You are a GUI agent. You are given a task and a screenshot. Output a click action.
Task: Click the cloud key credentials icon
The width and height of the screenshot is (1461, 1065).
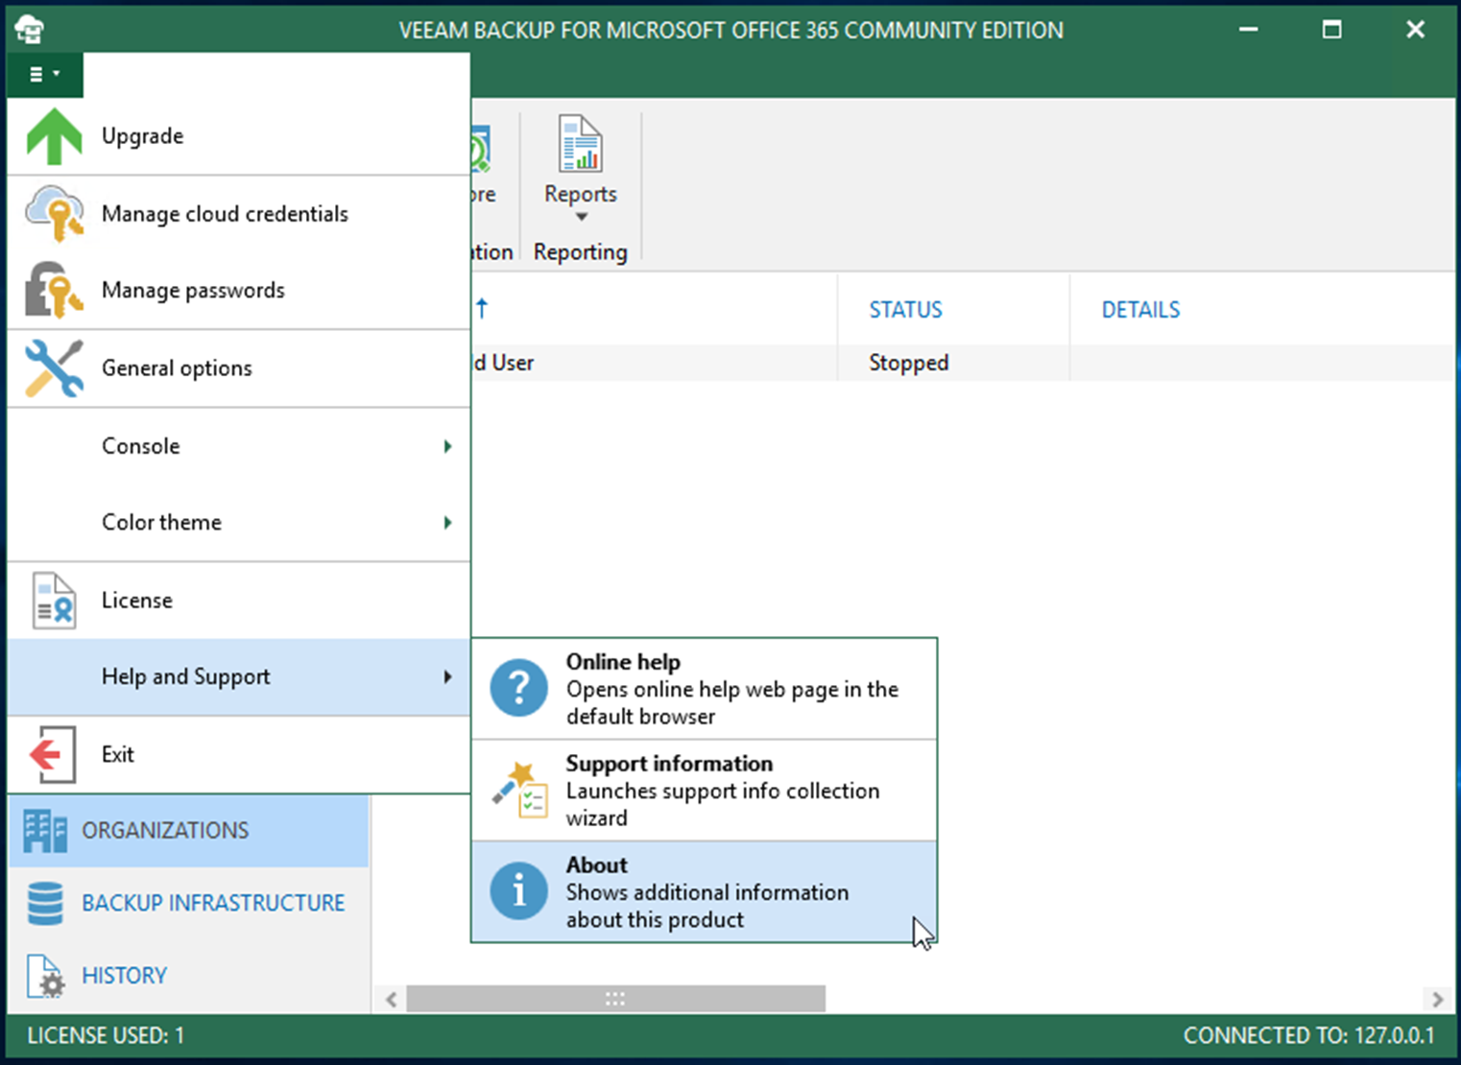pyautogui.click(x=55, y=213)
